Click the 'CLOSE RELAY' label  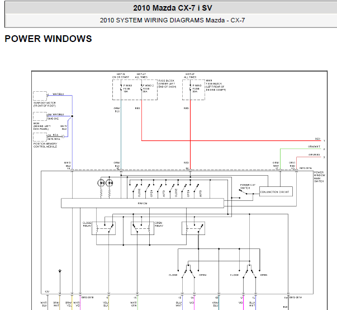[87, 224]
